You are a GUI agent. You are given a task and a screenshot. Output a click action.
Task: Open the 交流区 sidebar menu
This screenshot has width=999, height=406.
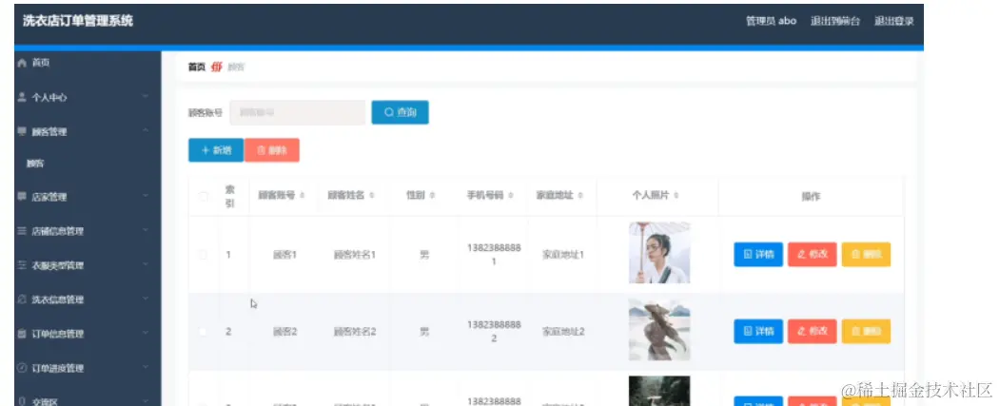pyautogui.click(x=88, y=401)
